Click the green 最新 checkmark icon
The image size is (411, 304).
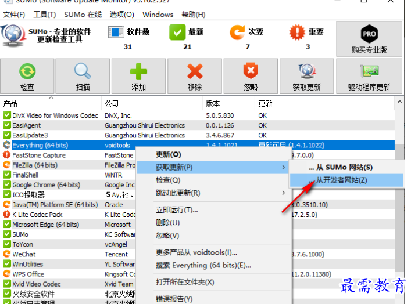(x=177, y=32)
